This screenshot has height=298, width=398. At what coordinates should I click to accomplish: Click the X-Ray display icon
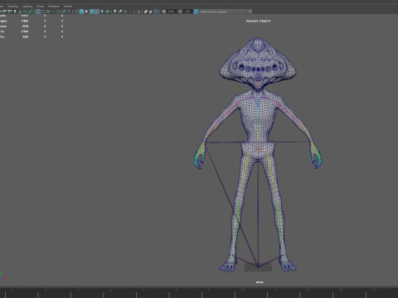(x=146, y=12)
